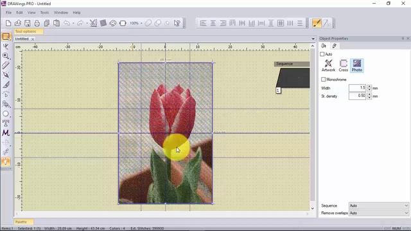Viewport: 411px width, 231px height.
Task: Click the tulip photo on canvas
Action: pyautogui.click(x=166, y=133)
